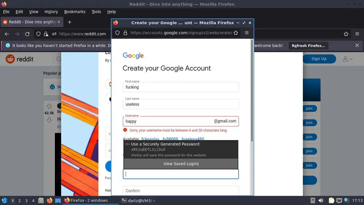Click the Refresh Firefox… button
This screenshot has height=205, width=364.
(308, 46)
